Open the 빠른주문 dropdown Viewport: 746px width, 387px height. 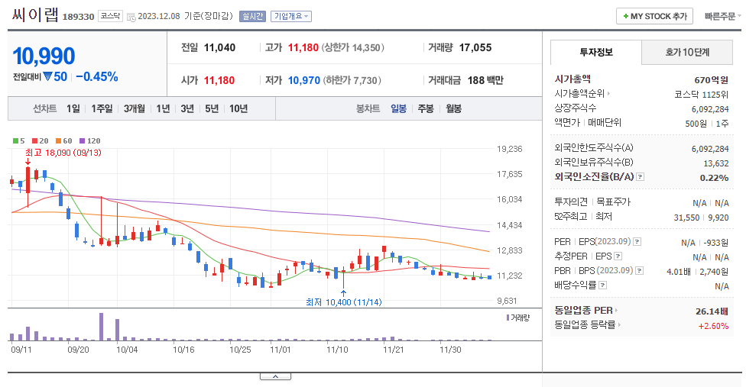pyautogui.click(x=722, y=16)
